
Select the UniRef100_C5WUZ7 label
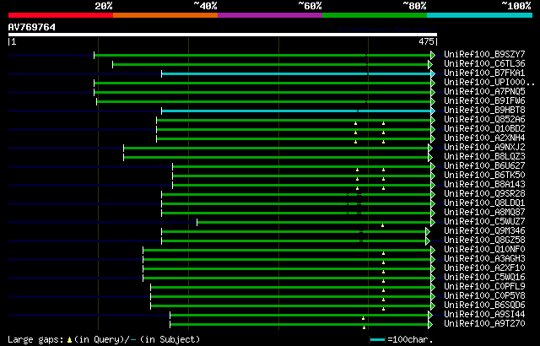click(484, 222)
